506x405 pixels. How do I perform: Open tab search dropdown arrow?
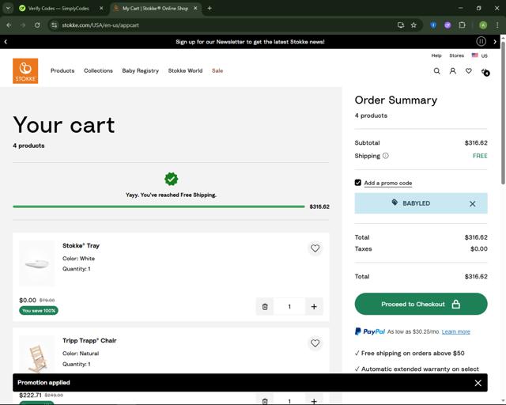click(8, 9)
